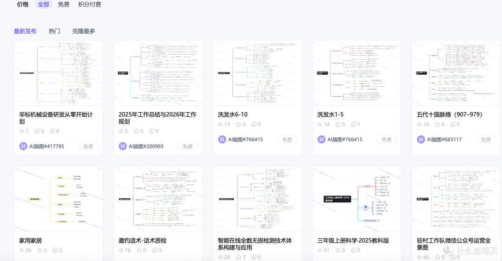Image resolution: width=502 pixels, height=261 pixels.
Task: Click title 洗发水6-10
Action: [233, 114]
